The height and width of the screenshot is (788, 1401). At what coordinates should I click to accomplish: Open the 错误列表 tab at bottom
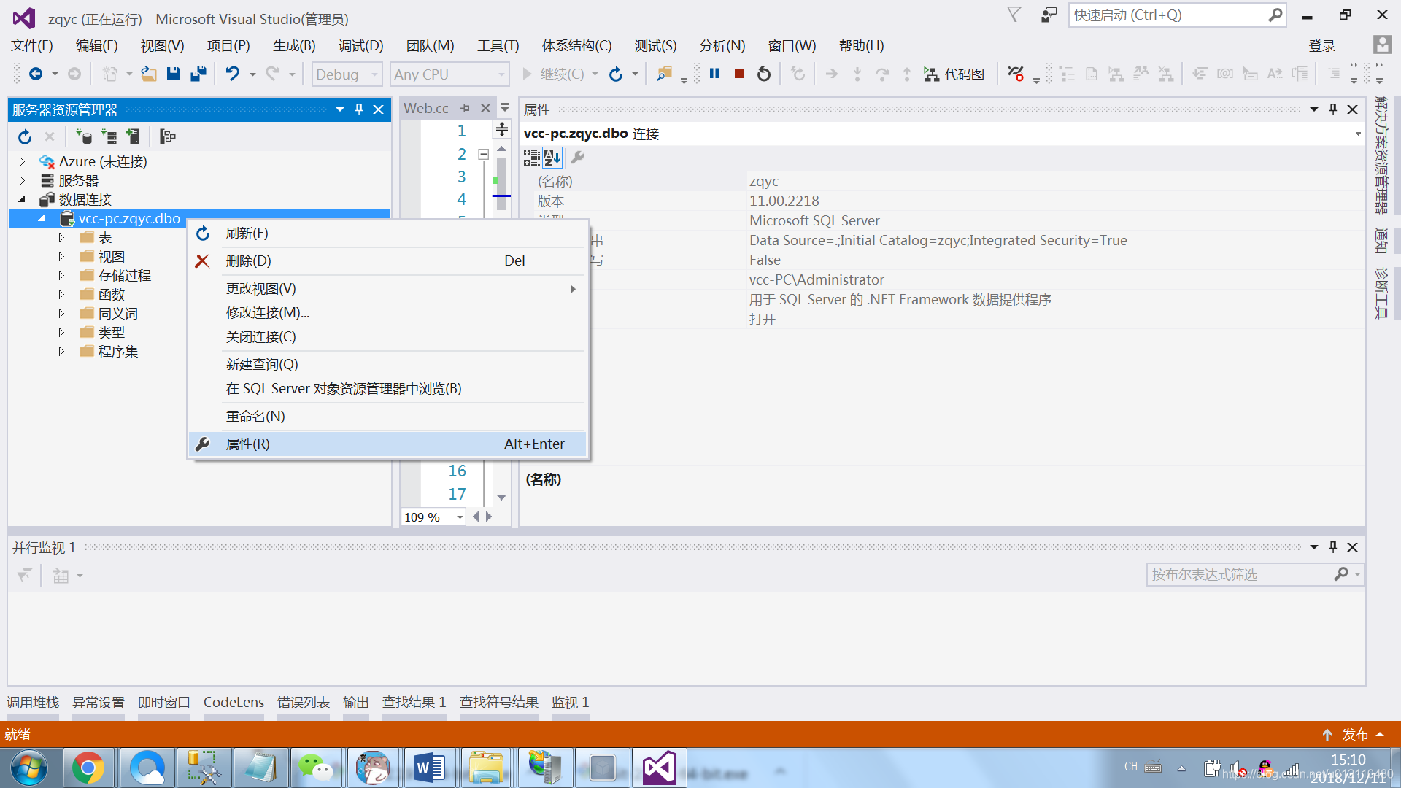pos(303,702)
